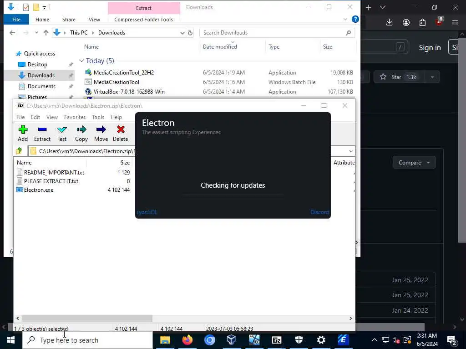Go up one folder in 7-Zip
This screenshot has height=349, width=466.
(x=19, y=151)
